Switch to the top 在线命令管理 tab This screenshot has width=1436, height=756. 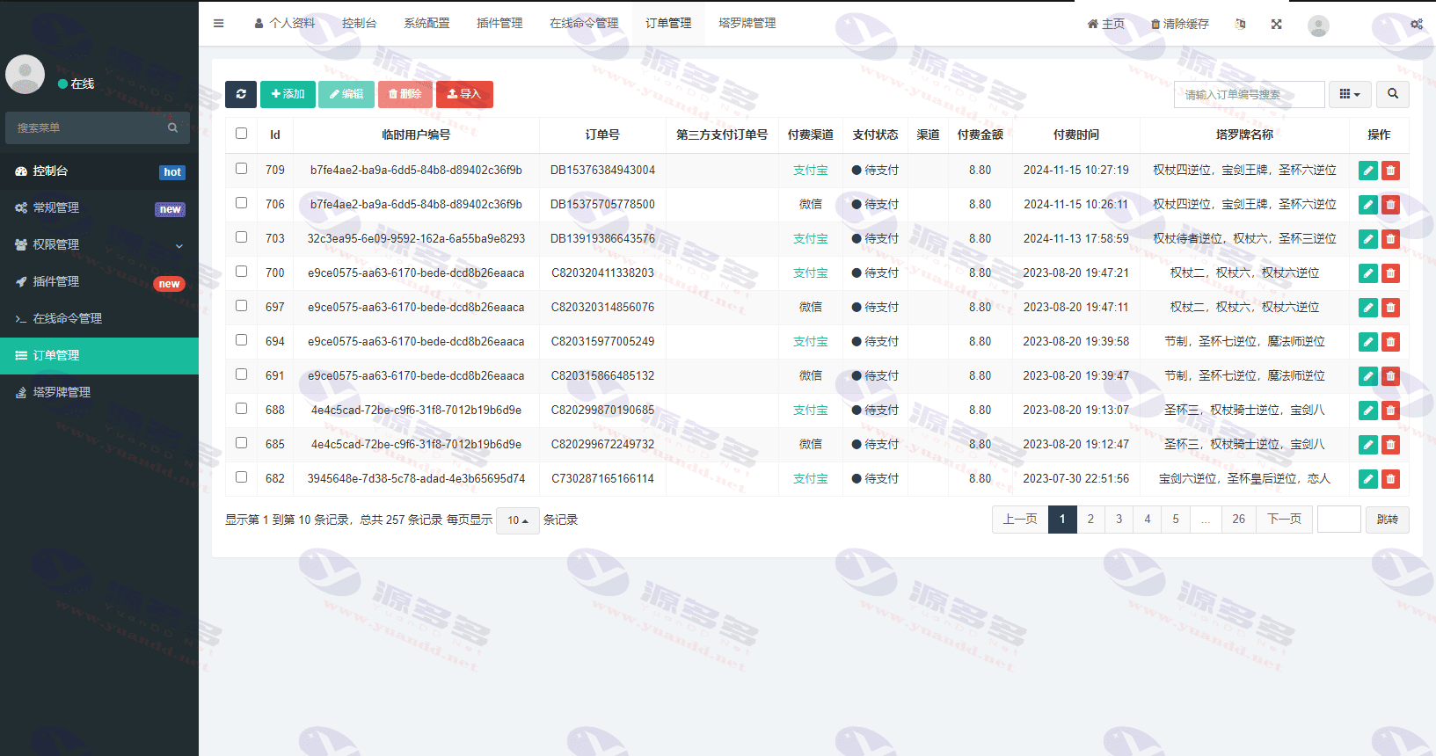584,24
